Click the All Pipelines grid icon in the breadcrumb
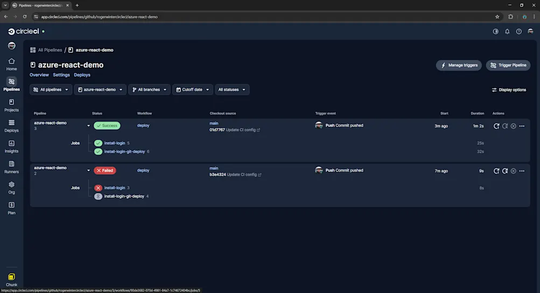540x293 pixels. tap(33, 50)
